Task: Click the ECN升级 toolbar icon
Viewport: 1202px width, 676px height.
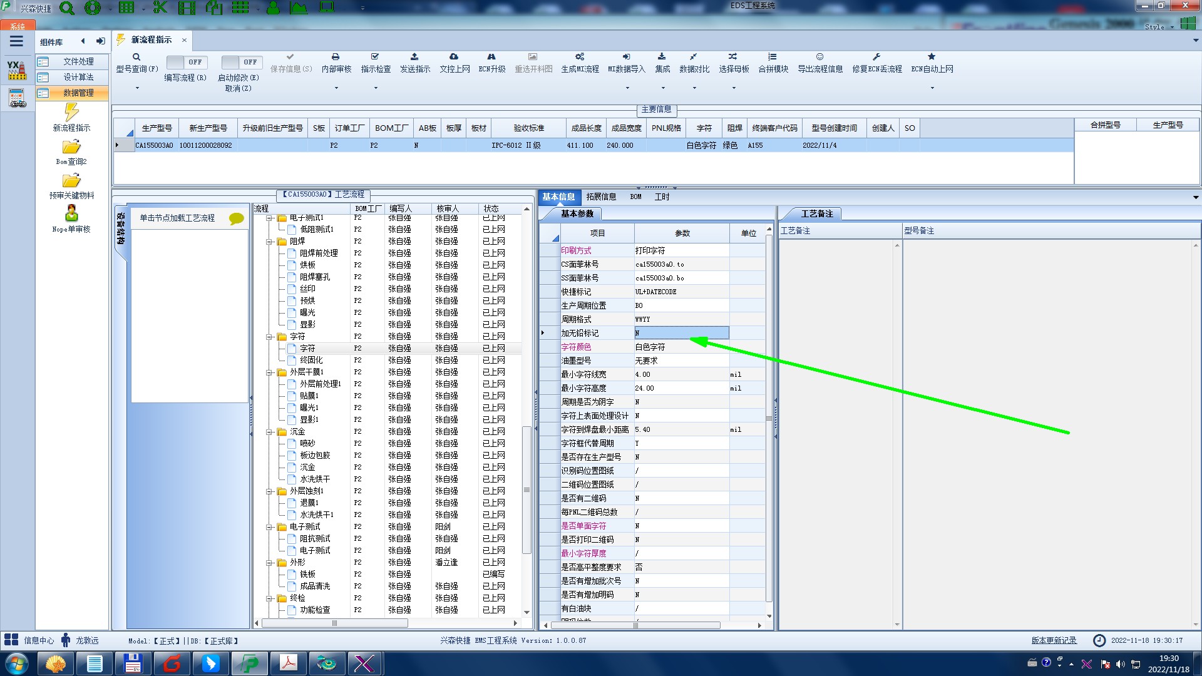Action: coord(491,57)
